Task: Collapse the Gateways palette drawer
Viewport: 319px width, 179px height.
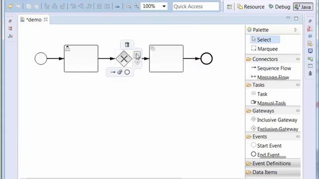Action: (260, 111)
